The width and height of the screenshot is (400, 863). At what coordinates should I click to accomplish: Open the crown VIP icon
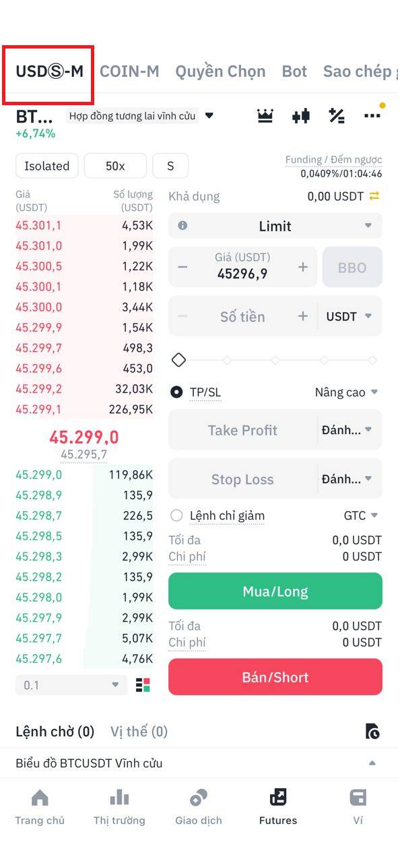[265, 116]
